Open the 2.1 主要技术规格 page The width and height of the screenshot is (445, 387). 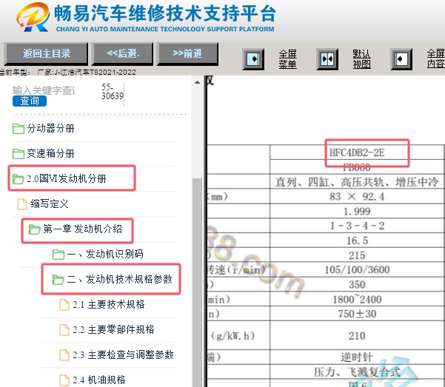click(108, 304)
